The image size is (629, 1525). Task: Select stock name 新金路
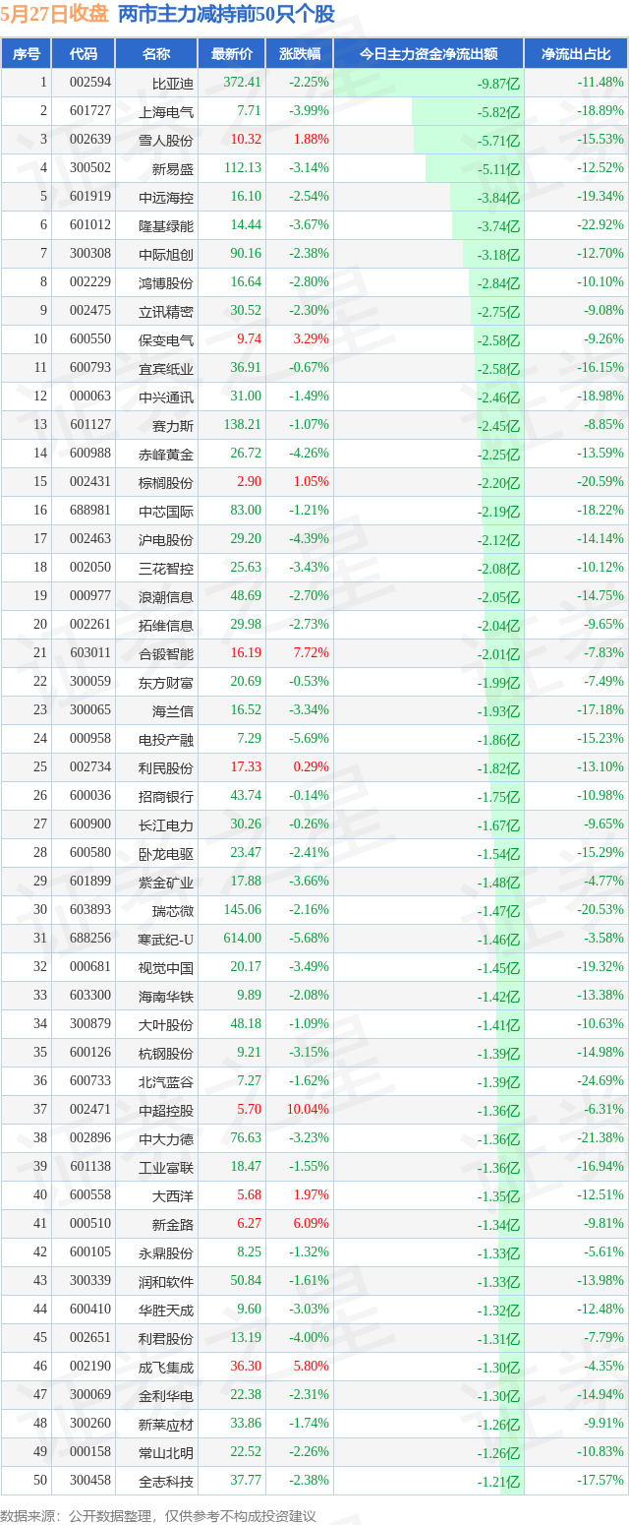pos(173,1224)
